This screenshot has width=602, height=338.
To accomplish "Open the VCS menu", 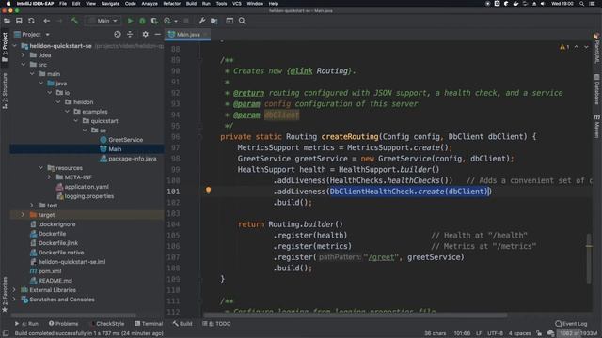I will point(237,4).
